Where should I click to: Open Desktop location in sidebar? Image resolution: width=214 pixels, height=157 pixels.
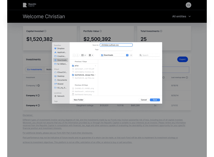61,76
